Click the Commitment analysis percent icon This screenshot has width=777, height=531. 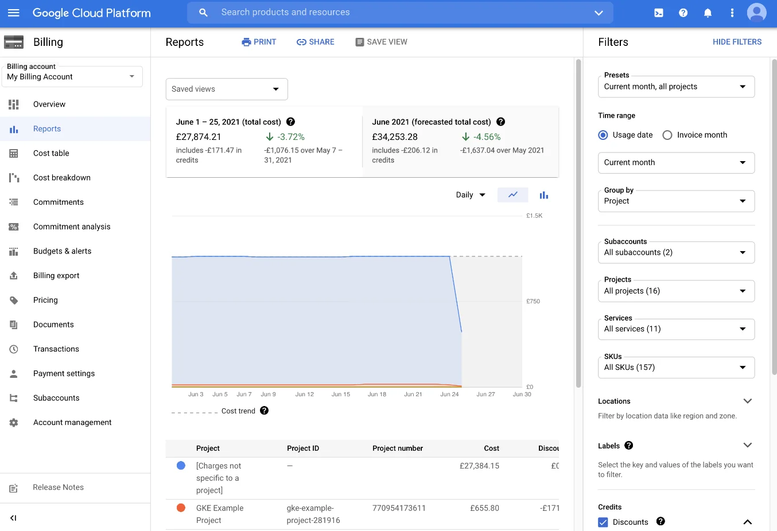pos(14,227)
